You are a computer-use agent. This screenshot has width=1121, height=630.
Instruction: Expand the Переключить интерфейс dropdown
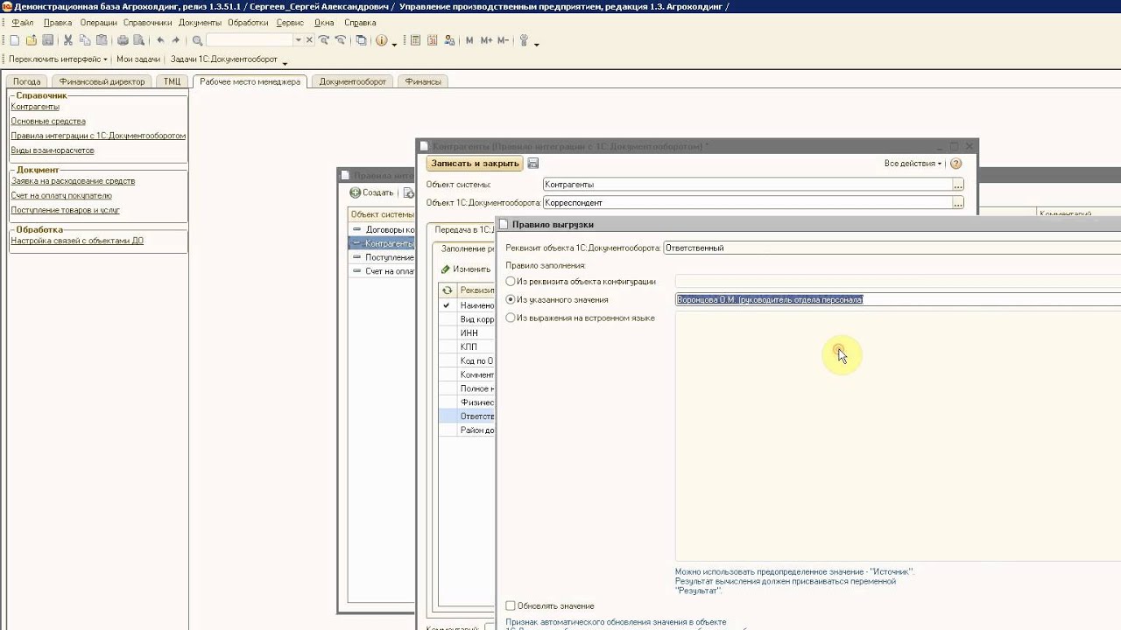pos(58,59)
